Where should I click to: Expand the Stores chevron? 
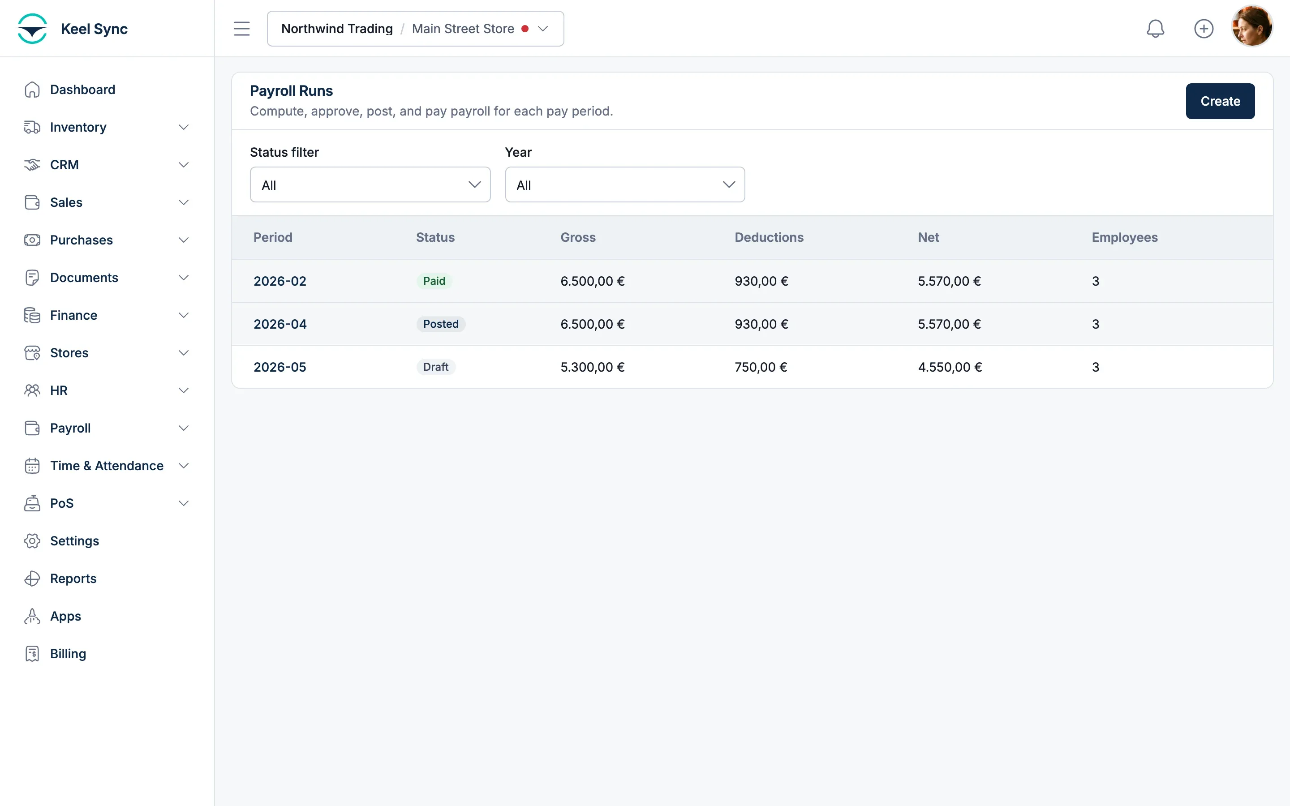(183, 352)
